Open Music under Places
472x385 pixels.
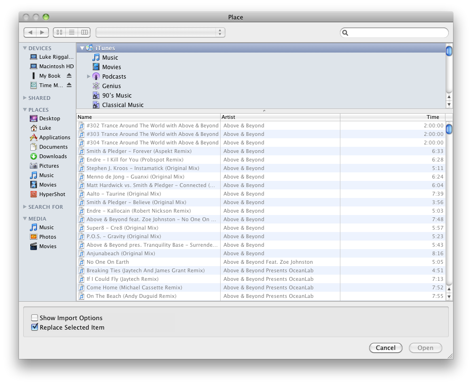[42, 175]
